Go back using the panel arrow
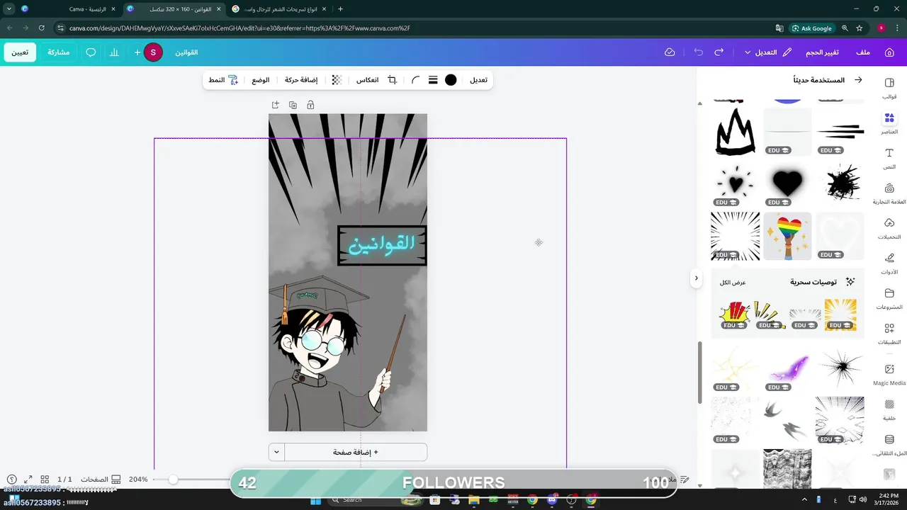Screen dimensions: 907x510 [858, 80]
